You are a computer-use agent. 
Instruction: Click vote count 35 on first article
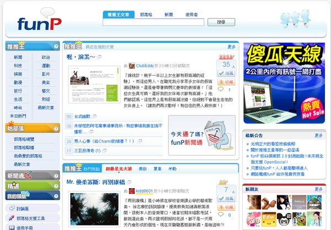tap(226, 64)
